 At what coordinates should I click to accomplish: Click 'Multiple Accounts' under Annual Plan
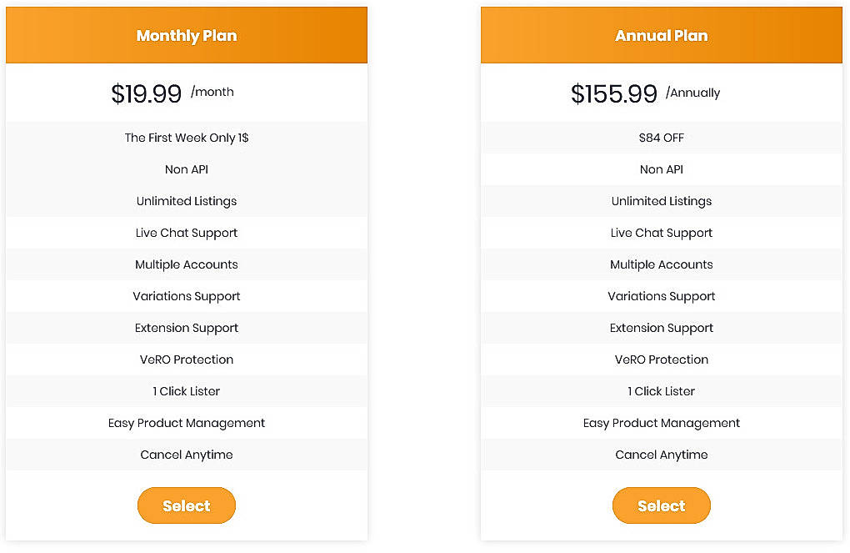tap(662, 264)
